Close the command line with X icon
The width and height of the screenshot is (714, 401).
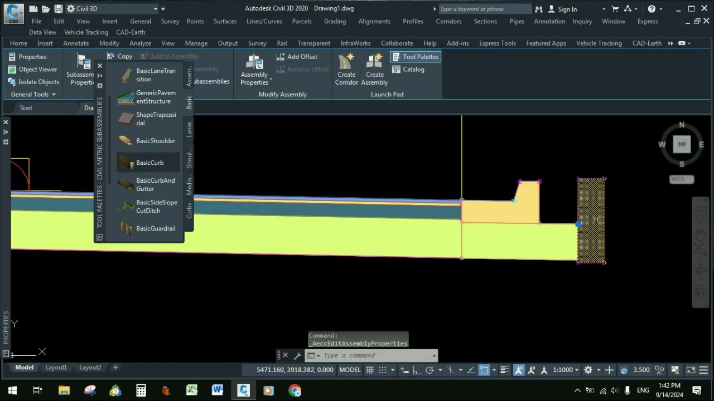click(285, 355)
